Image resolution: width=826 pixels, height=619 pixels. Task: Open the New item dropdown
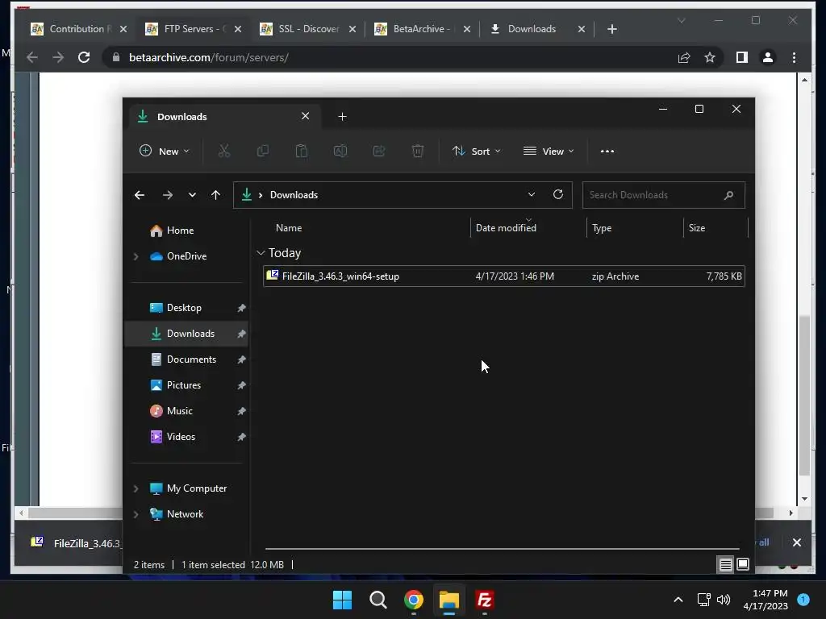tap(165, 152)
